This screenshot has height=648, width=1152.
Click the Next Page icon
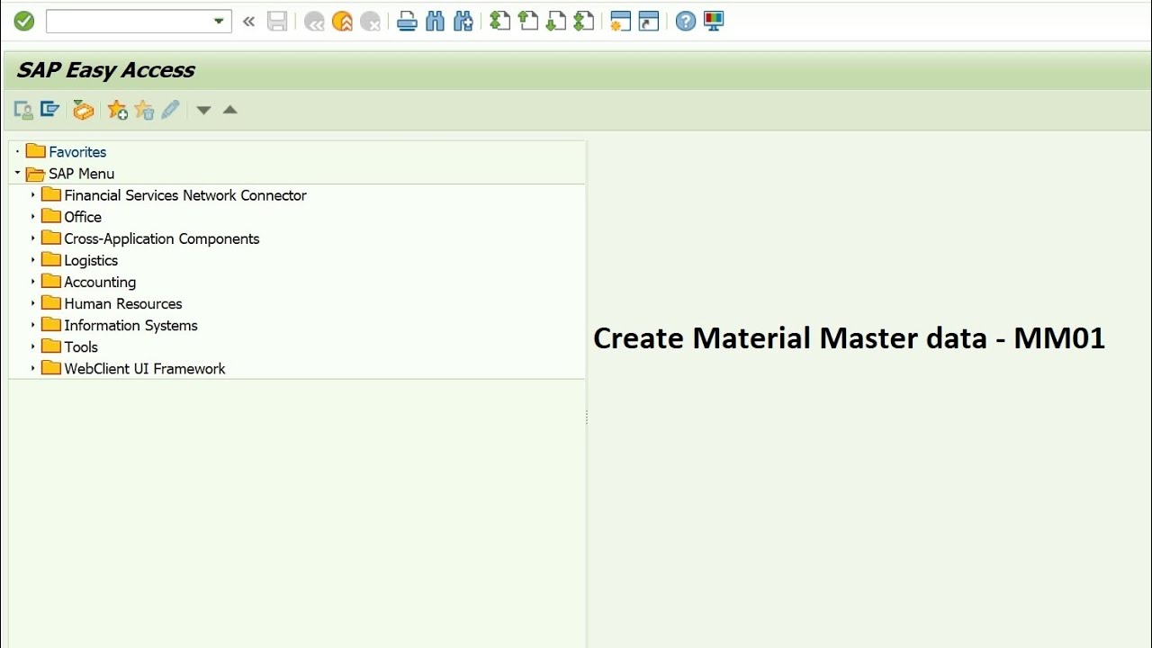556,22
